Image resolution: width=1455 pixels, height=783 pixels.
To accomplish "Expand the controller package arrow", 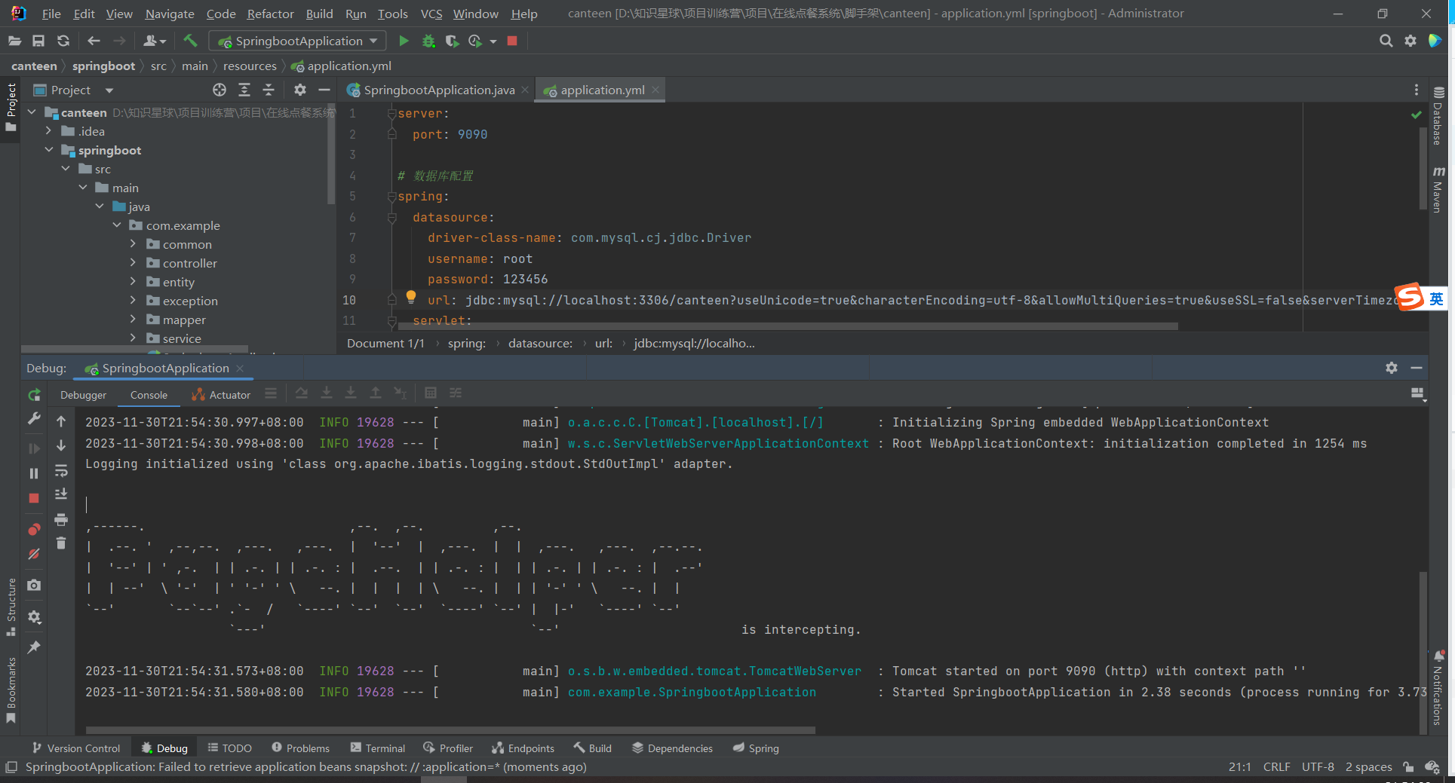I will click(x=134, y=263).
